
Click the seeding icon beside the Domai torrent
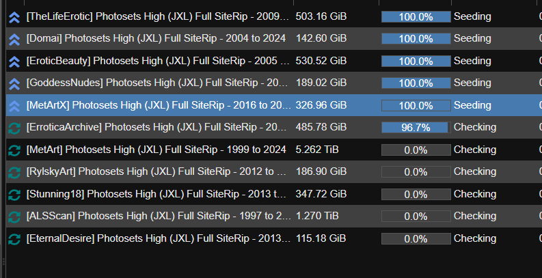click(14, 39)
